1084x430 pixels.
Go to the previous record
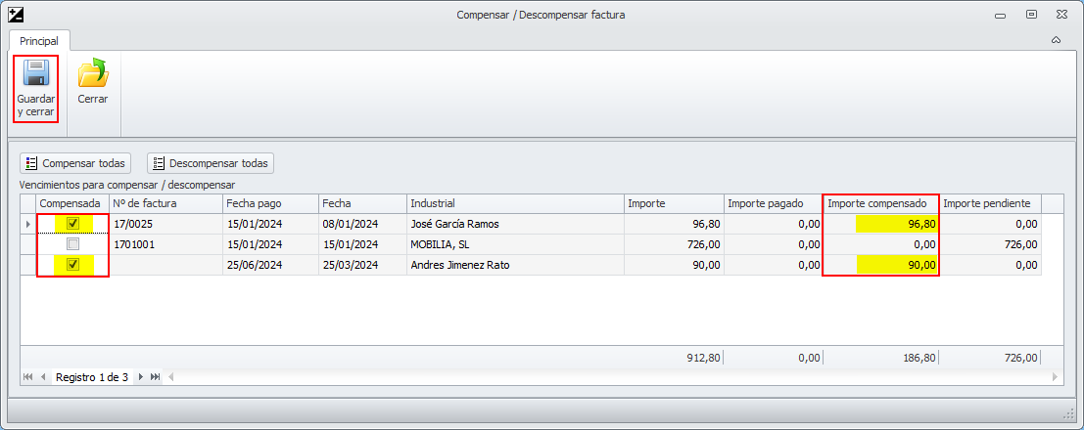click(43, 377)
